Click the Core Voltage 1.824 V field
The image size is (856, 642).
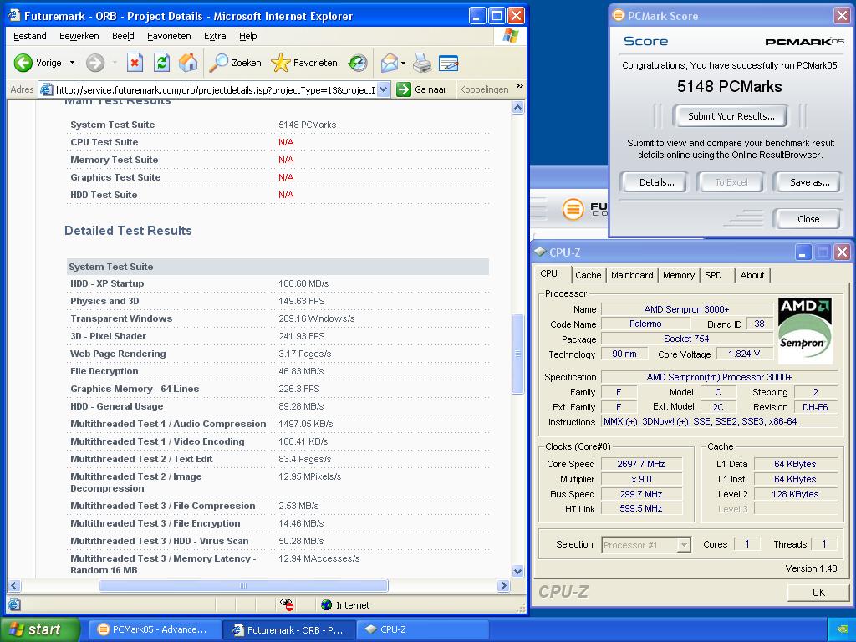[x=743, y=354]
